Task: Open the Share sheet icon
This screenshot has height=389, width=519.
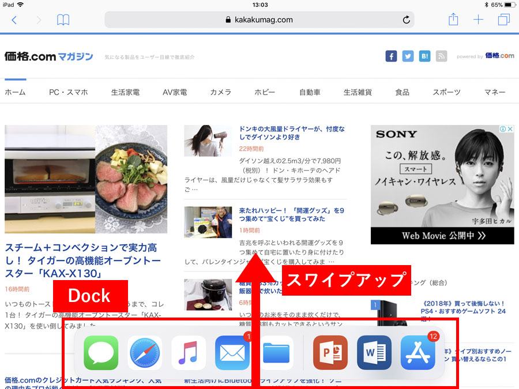Action: pyautogui.click(x=453, y=20)
